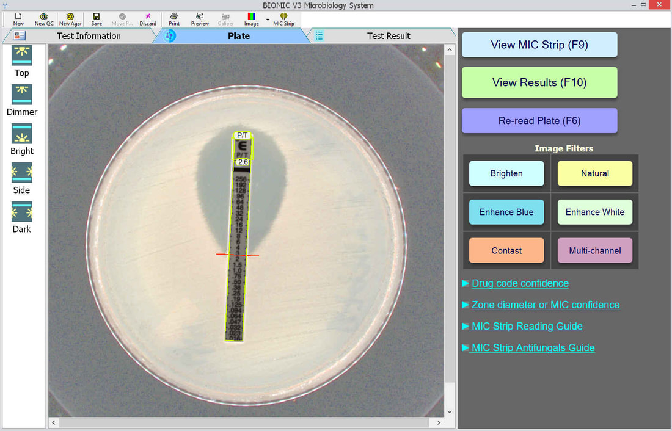
Task: Enable Side lighting mode
Action: click(x=22, y=178)
